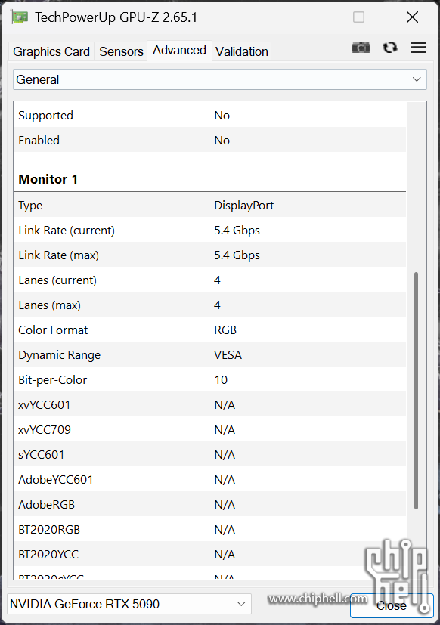Select the Advanced tab

tap(179, 50)
